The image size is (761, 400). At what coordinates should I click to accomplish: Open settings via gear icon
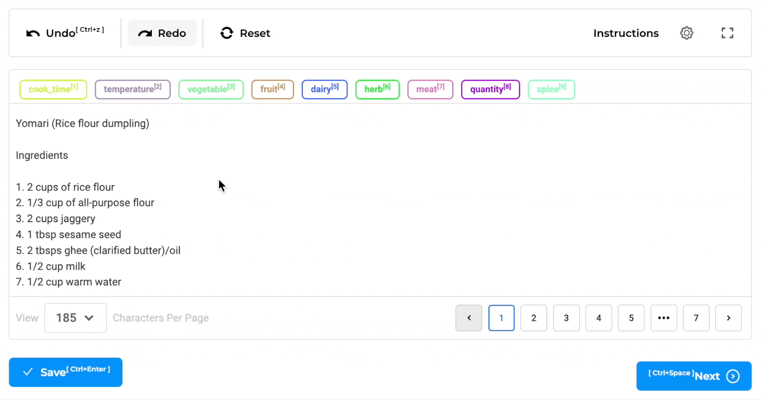coord(686,33)
